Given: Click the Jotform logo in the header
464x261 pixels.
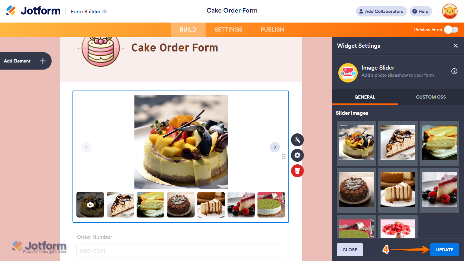Looking at the screenshot, I should 34,11.
